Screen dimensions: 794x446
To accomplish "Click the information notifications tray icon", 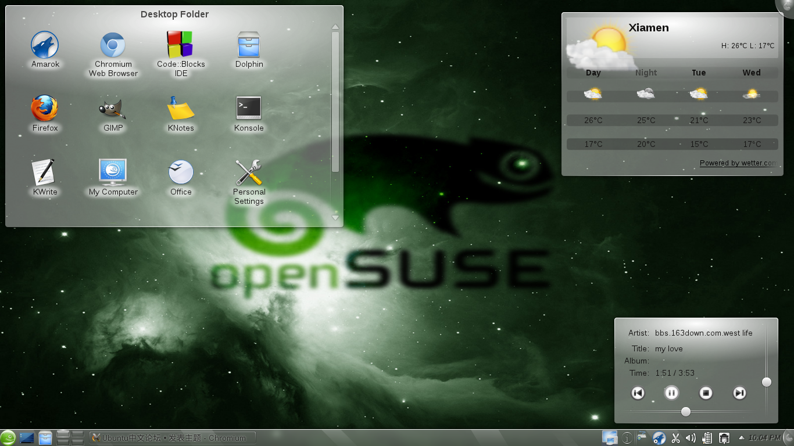I will pyautogui.click(x=627, y=438).
